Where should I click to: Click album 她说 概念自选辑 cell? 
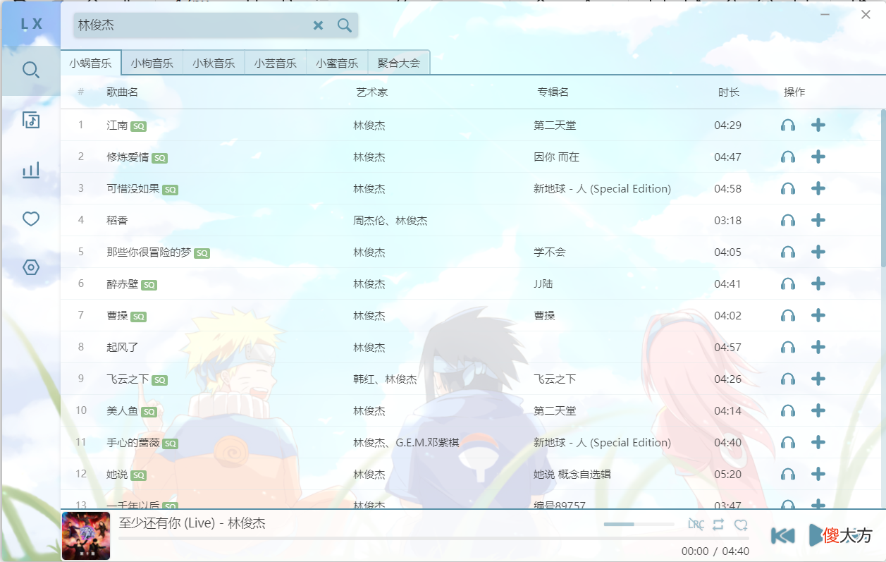(572, 475)
